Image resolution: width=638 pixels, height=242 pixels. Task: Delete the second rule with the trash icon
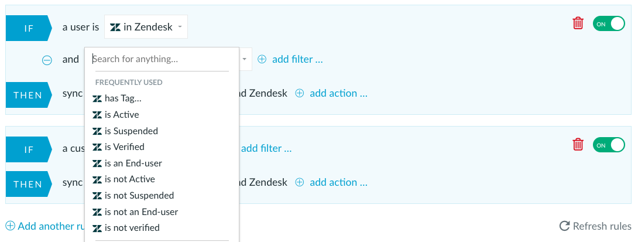pos(578,145)
